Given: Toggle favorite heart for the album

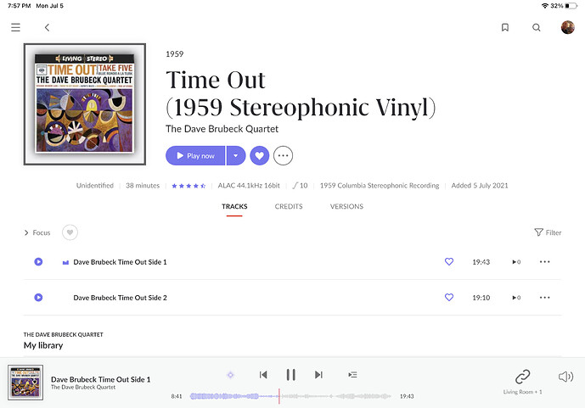Looking at the screenshot, I should pyautogui.click(x=259, y=155).
